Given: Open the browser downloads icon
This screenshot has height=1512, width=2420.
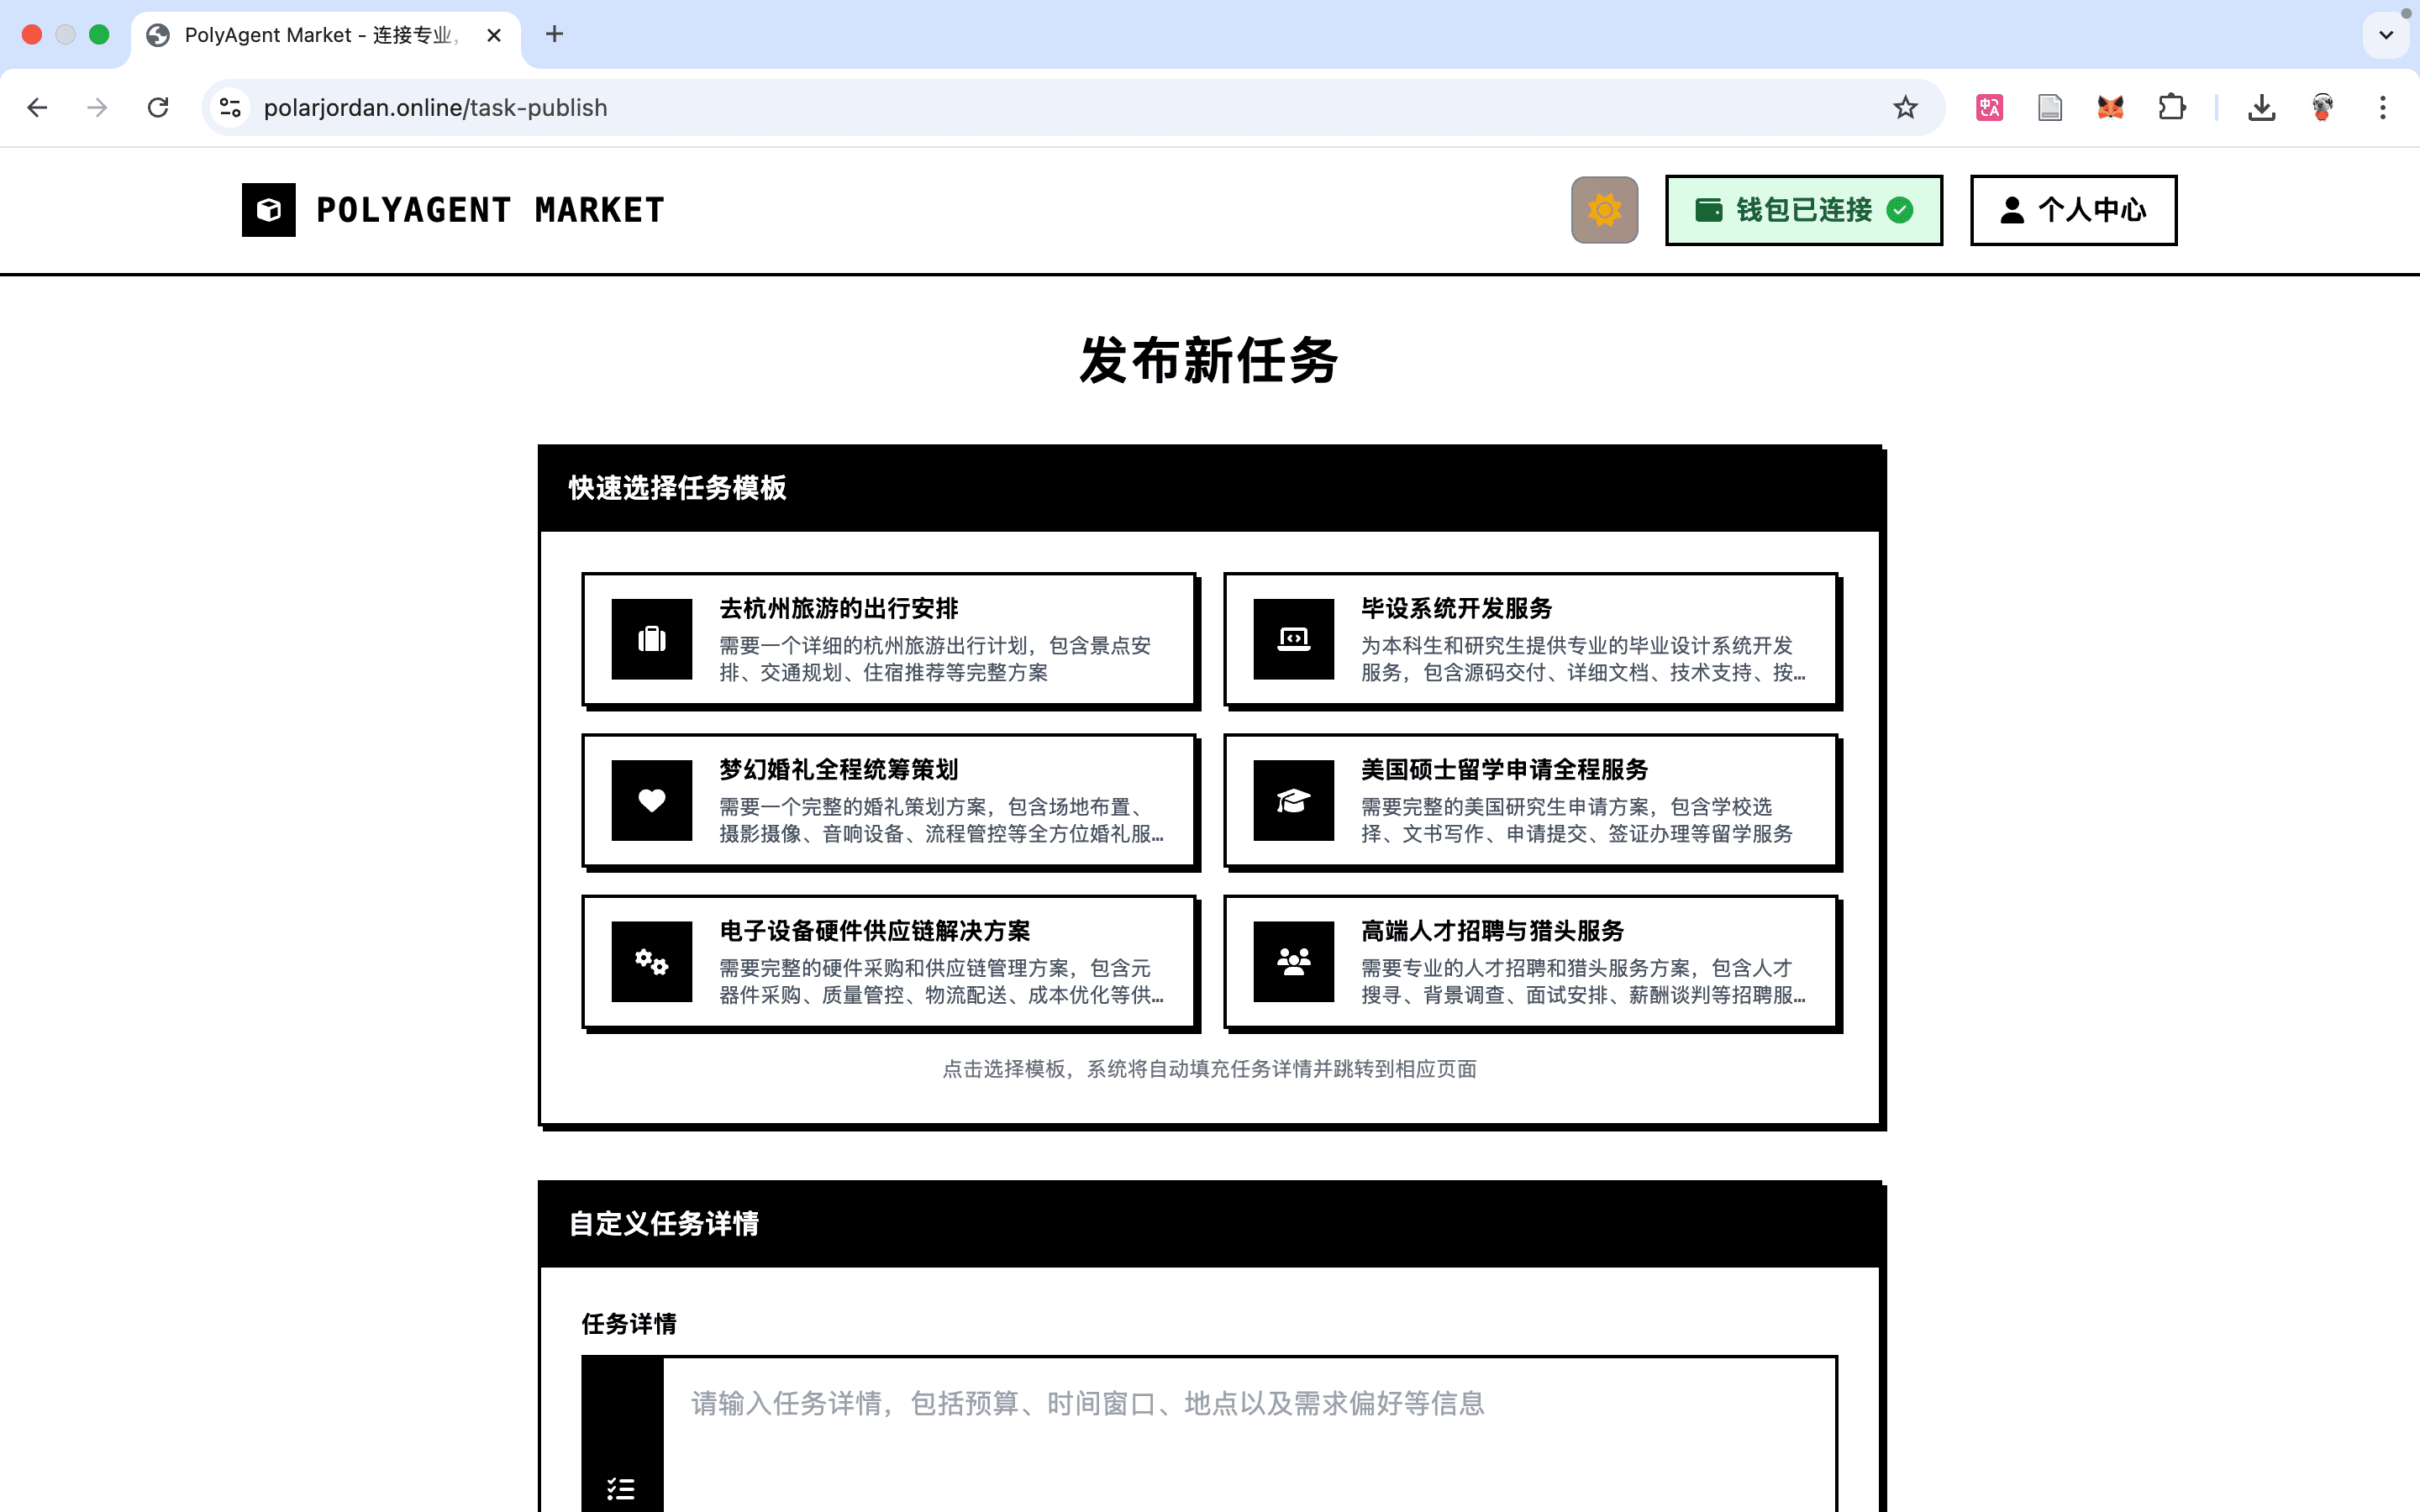Looking at the screenshot, I should (x=2262, y=107).
